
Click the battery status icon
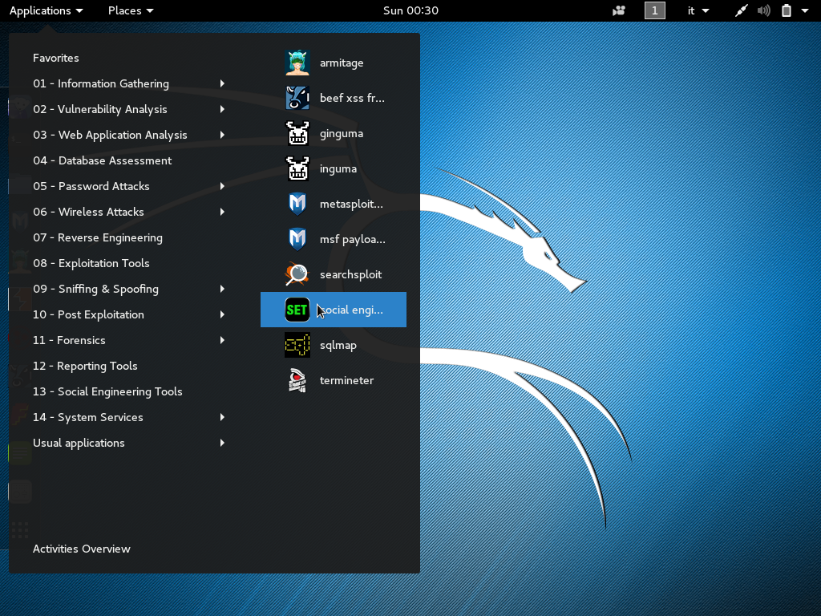787,10
